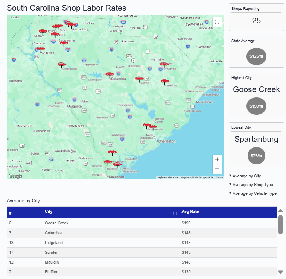Viewport: 286px width, 279px height.
Task: Click the $125/hr state average badge
Action: [x=256, y=56]
